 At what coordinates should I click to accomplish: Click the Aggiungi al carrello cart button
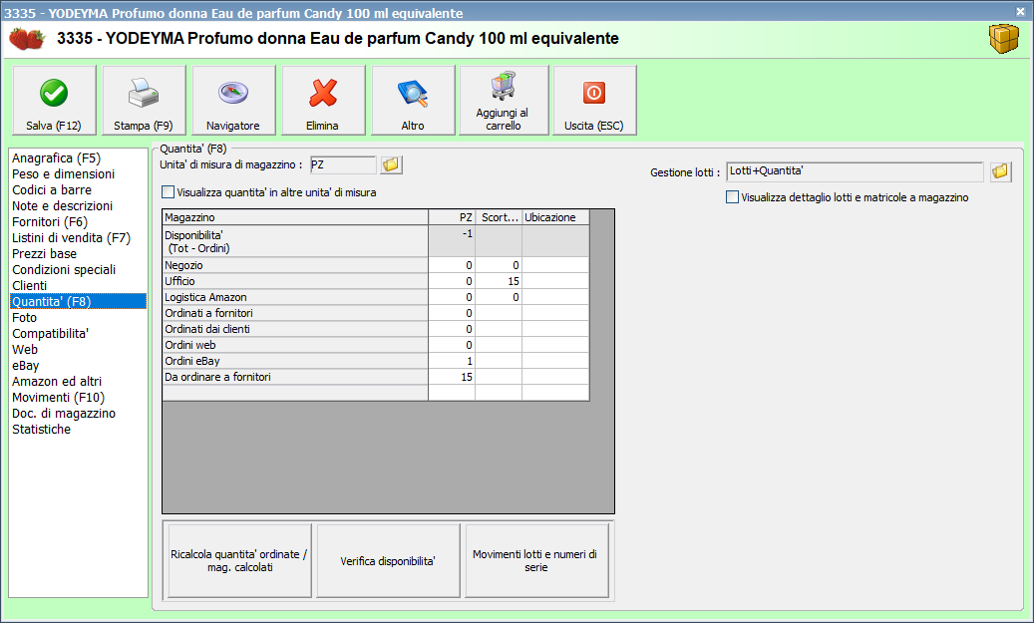[504, 101]
